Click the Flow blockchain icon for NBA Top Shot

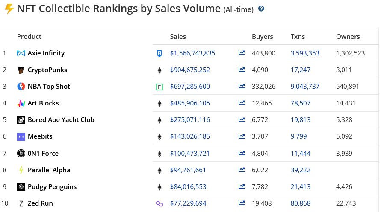coord(159,87)
